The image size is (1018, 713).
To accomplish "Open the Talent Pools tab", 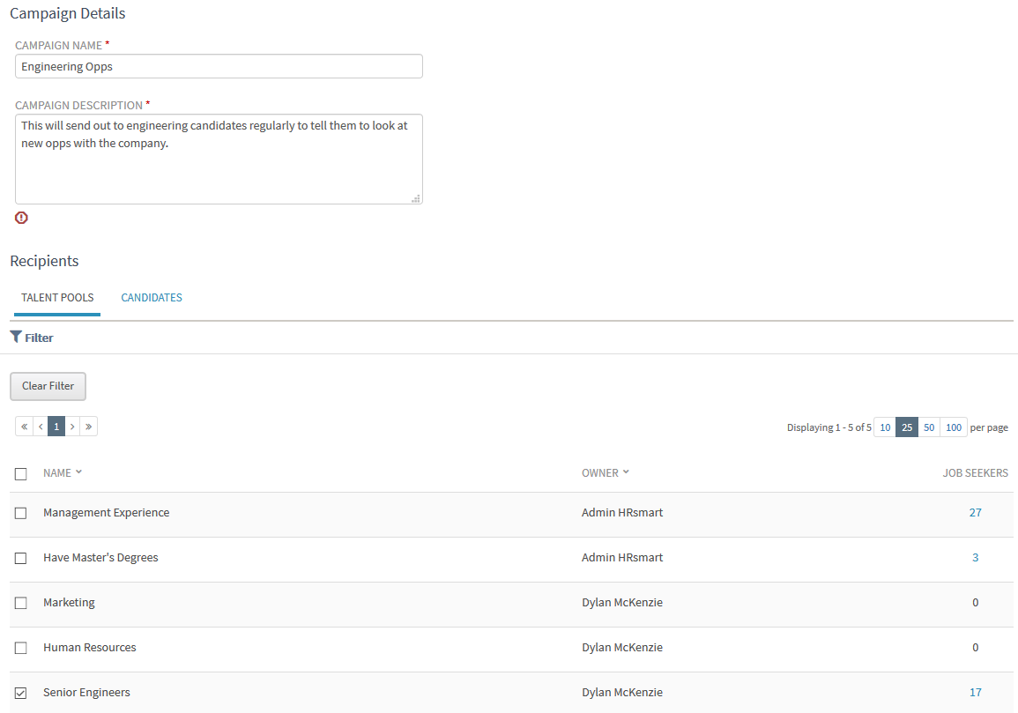I will click(57, 298).
